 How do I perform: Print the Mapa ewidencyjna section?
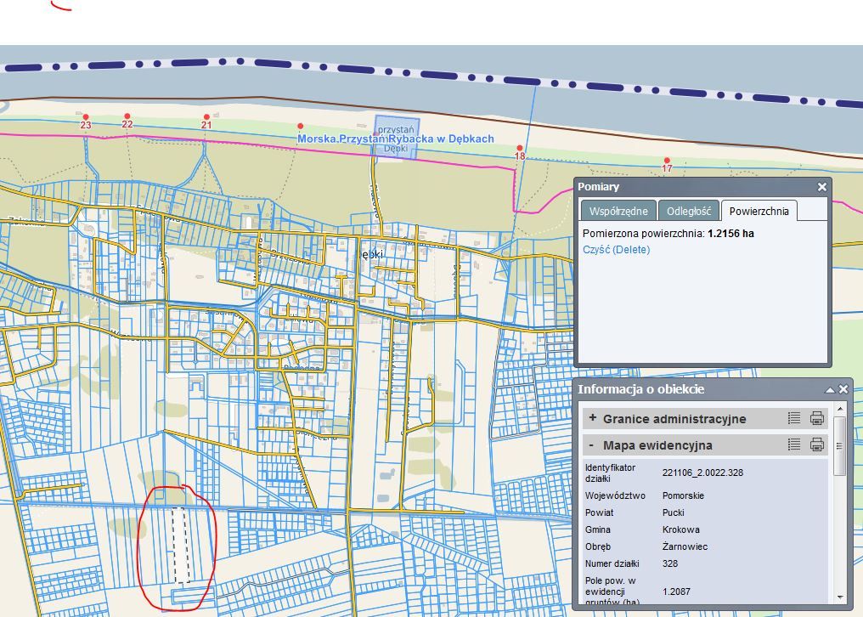tap(817, 444)
